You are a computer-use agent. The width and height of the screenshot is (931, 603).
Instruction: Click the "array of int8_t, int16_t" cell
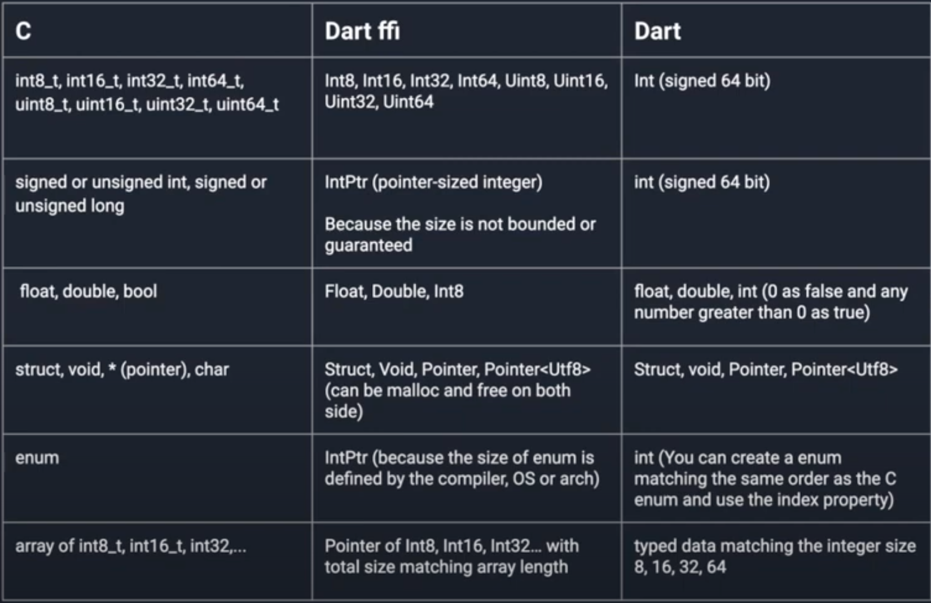click(x=130, y=546)
